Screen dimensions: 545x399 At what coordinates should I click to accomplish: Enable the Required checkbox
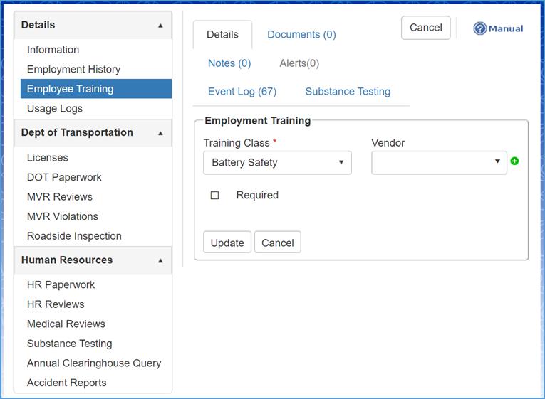coord(214,196)
